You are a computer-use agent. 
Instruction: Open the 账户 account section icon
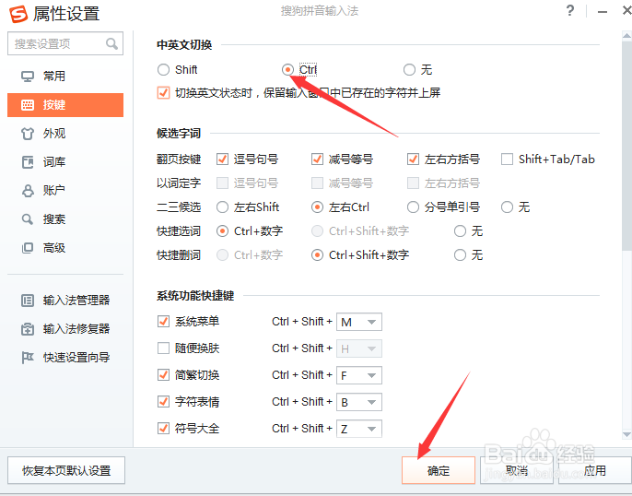(x=28, y=191)
